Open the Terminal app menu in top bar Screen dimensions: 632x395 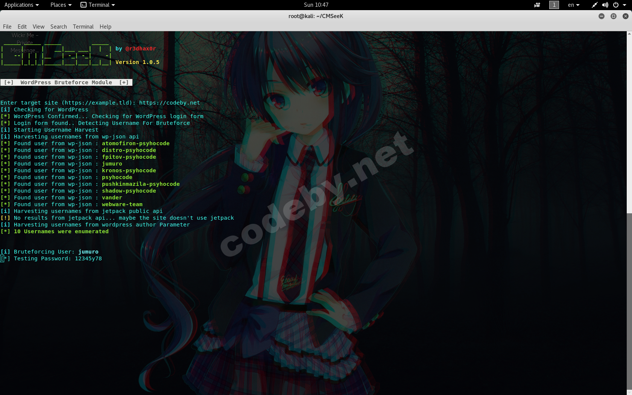click(x=98, y=5)
